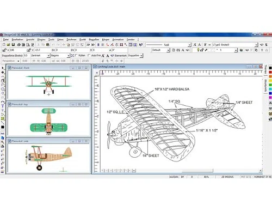Select the black color swatch in right palette
Image resolution: width=272 pixels, height=210 pixels.
(x=270, y=68)
